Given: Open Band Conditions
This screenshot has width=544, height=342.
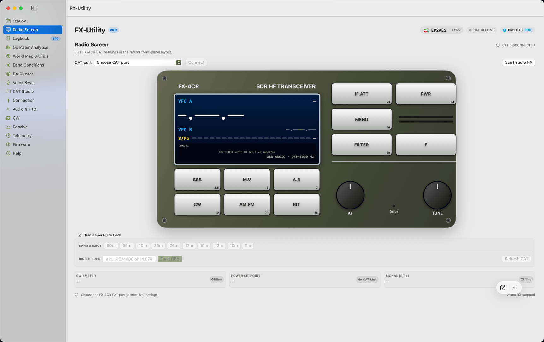Looking at the screenshot, I should click(33, 65).
